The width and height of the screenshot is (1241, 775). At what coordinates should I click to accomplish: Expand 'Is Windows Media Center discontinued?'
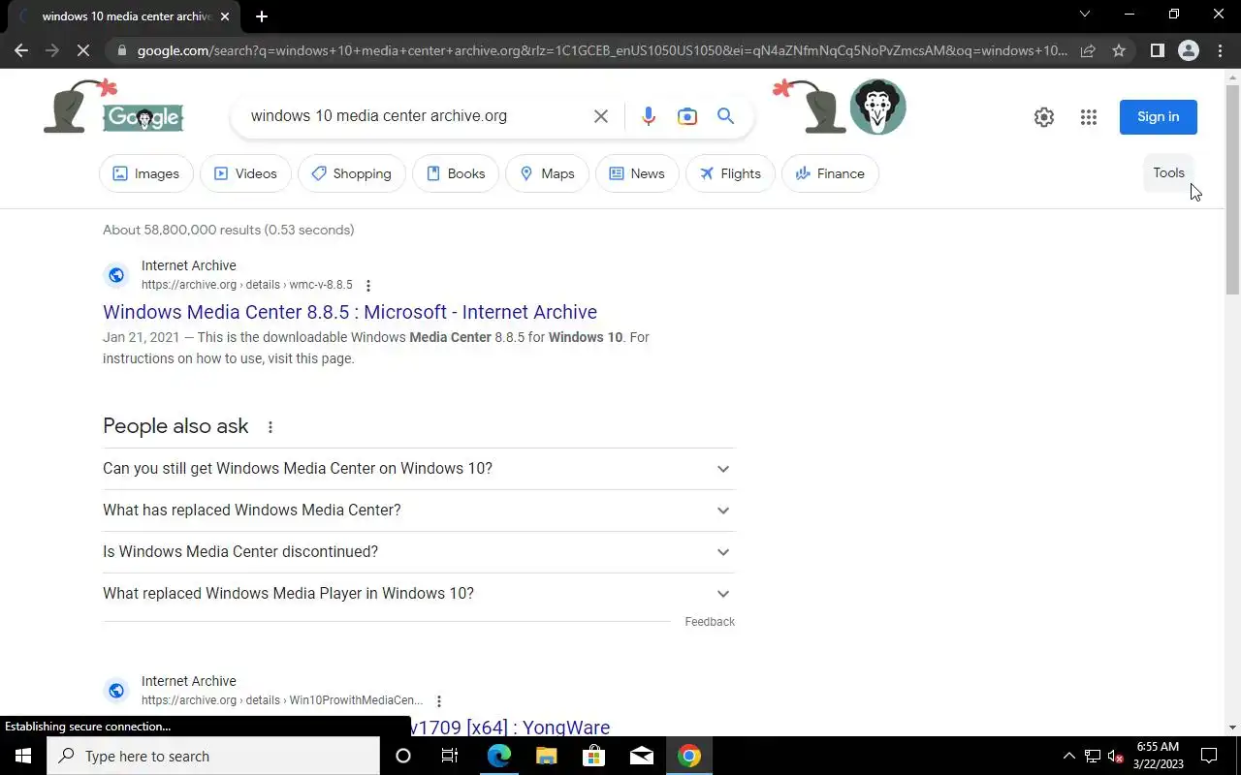coord(419,552)
